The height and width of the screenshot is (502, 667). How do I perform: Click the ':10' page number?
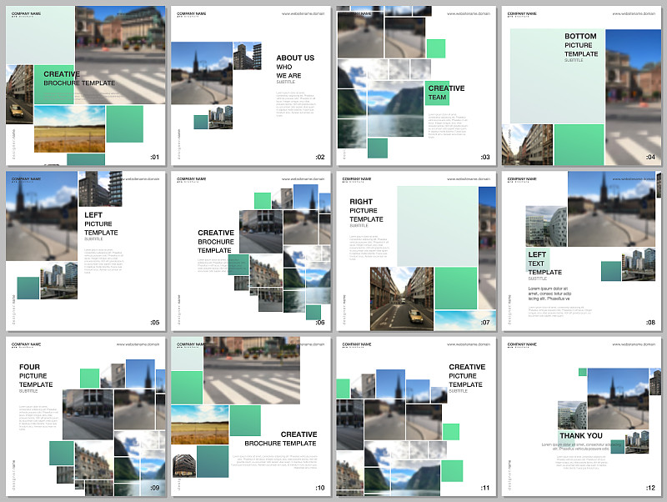tap(320, 488)
